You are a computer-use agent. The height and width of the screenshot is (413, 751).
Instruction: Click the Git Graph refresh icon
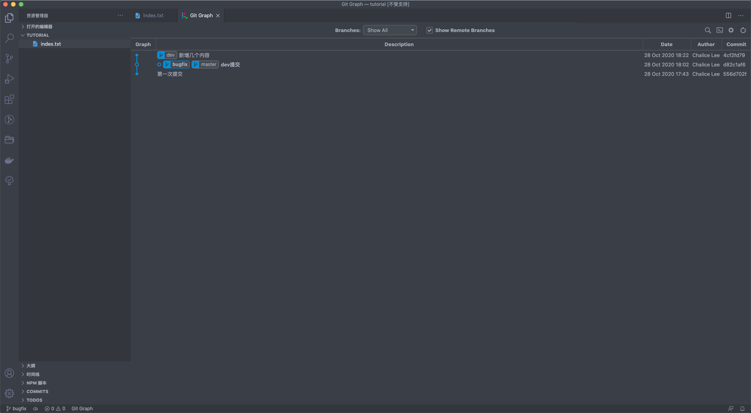(743, 30)
